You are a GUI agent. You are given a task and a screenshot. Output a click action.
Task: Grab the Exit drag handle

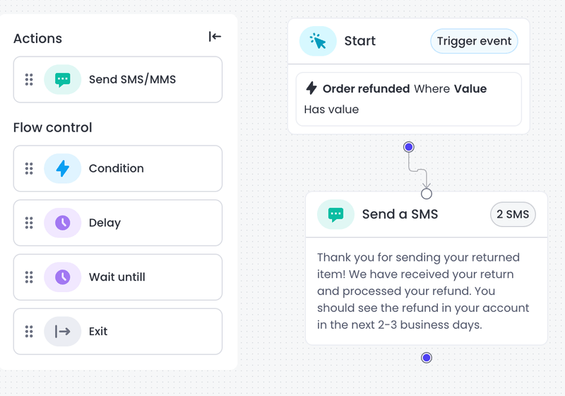tap(29, 331)
